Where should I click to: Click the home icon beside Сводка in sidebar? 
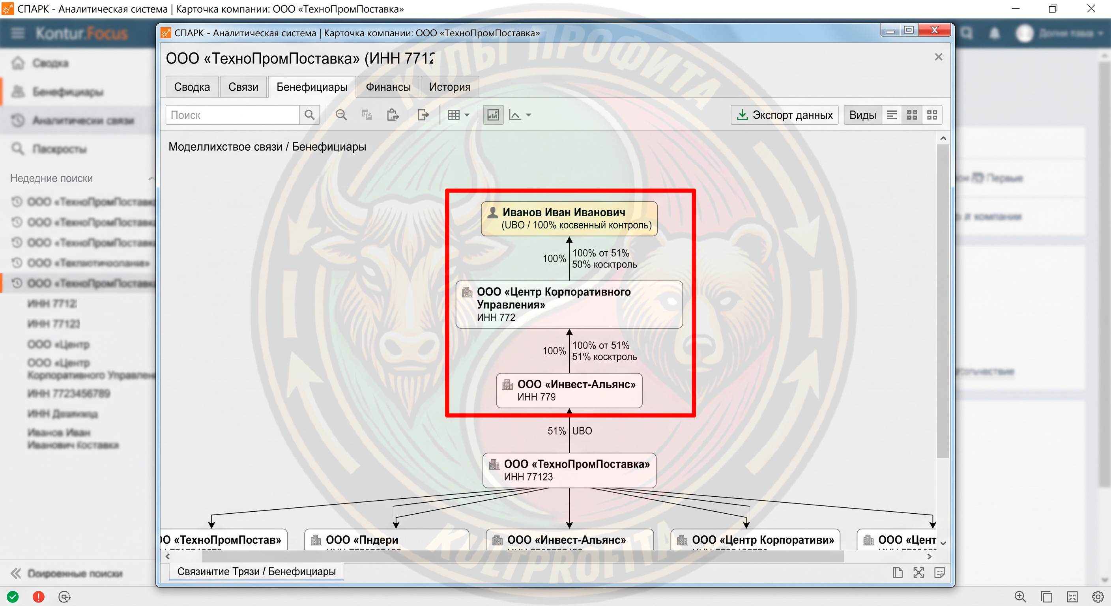(18, 63)
